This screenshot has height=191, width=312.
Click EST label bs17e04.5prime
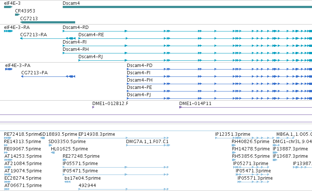coord(82,178)
